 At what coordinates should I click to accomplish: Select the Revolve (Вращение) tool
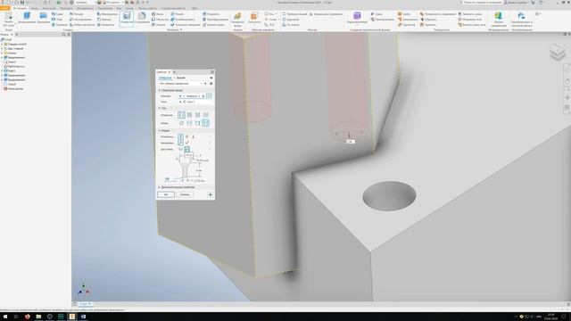pos(44,18)
